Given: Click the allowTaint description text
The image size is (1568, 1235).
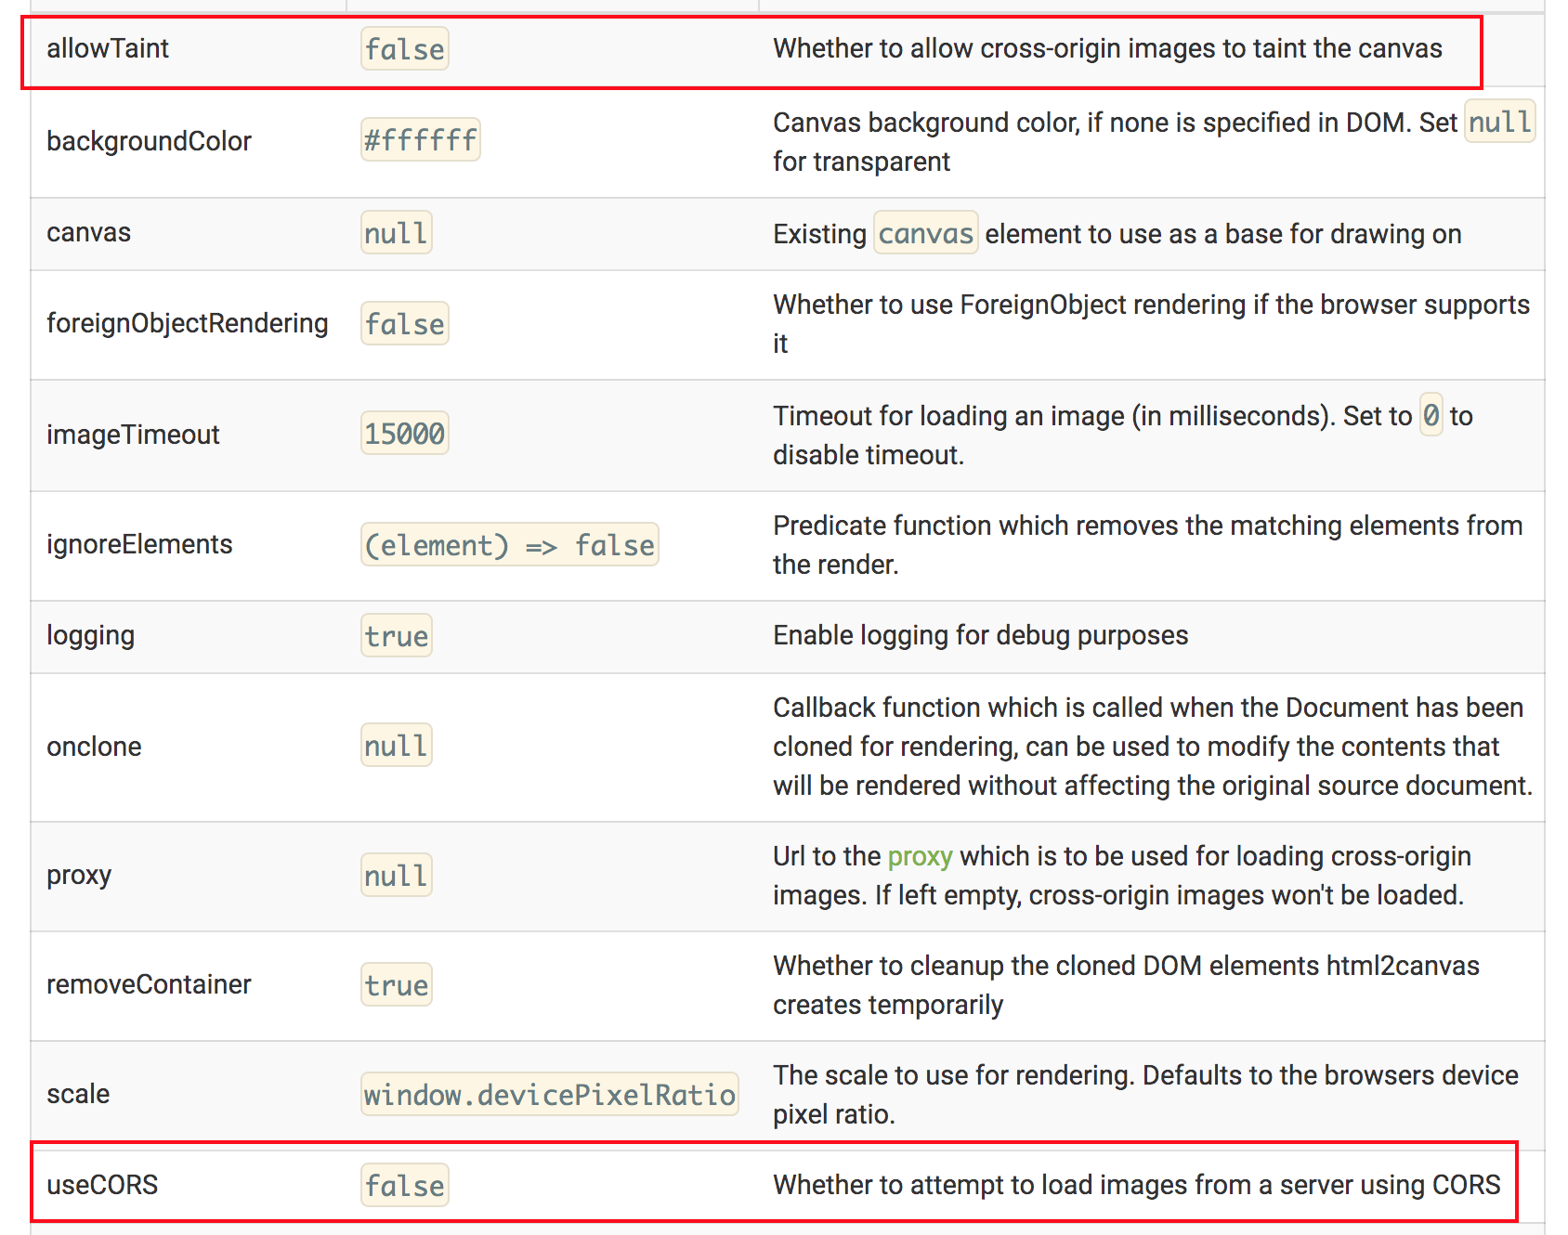Looking at the screenshot, I should (x=1107, y=48).
